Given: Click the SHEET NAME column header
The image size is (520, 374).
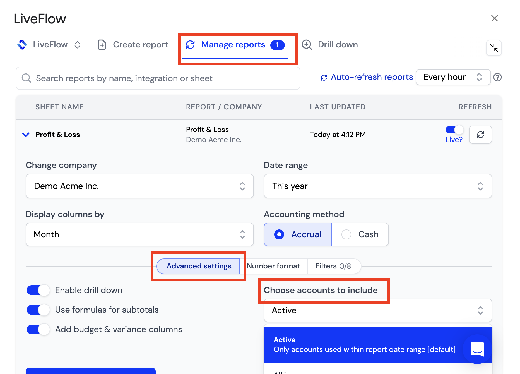Looking at the screenshot, I should (59, 107).
